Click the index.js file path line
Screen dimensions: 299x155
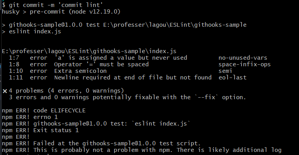[89, 51]
